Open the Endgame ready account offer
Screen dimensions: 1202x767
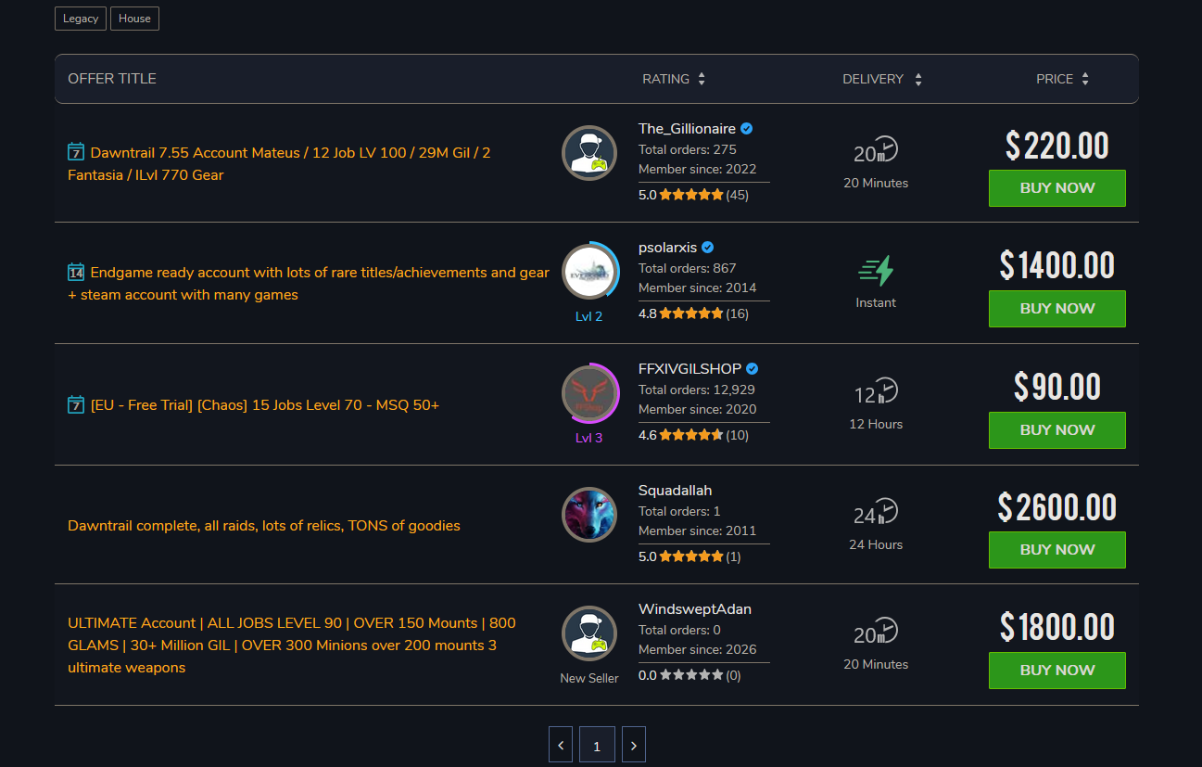pos(309,284)
